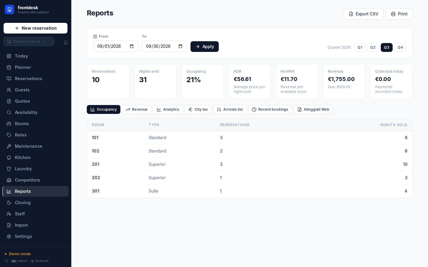This screenshot has width=428, height=267.
Task: Open Availability from the sidebar
Action: tap(35, 112)
